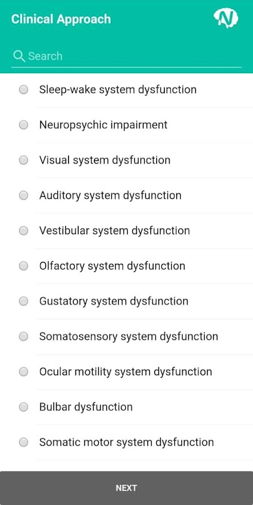Select Ocular motility system dysfunction radio button
Screen dimensions: 253x505
(x=23, y=372)
